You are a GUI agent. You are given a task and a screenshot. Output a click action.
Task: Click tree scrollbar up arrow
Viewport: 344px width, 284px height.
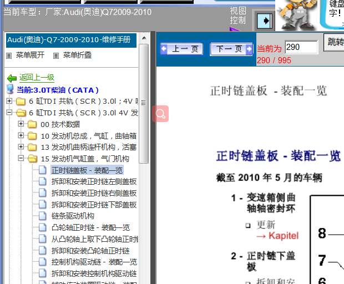pyautogui.click(x=144, y=38)
